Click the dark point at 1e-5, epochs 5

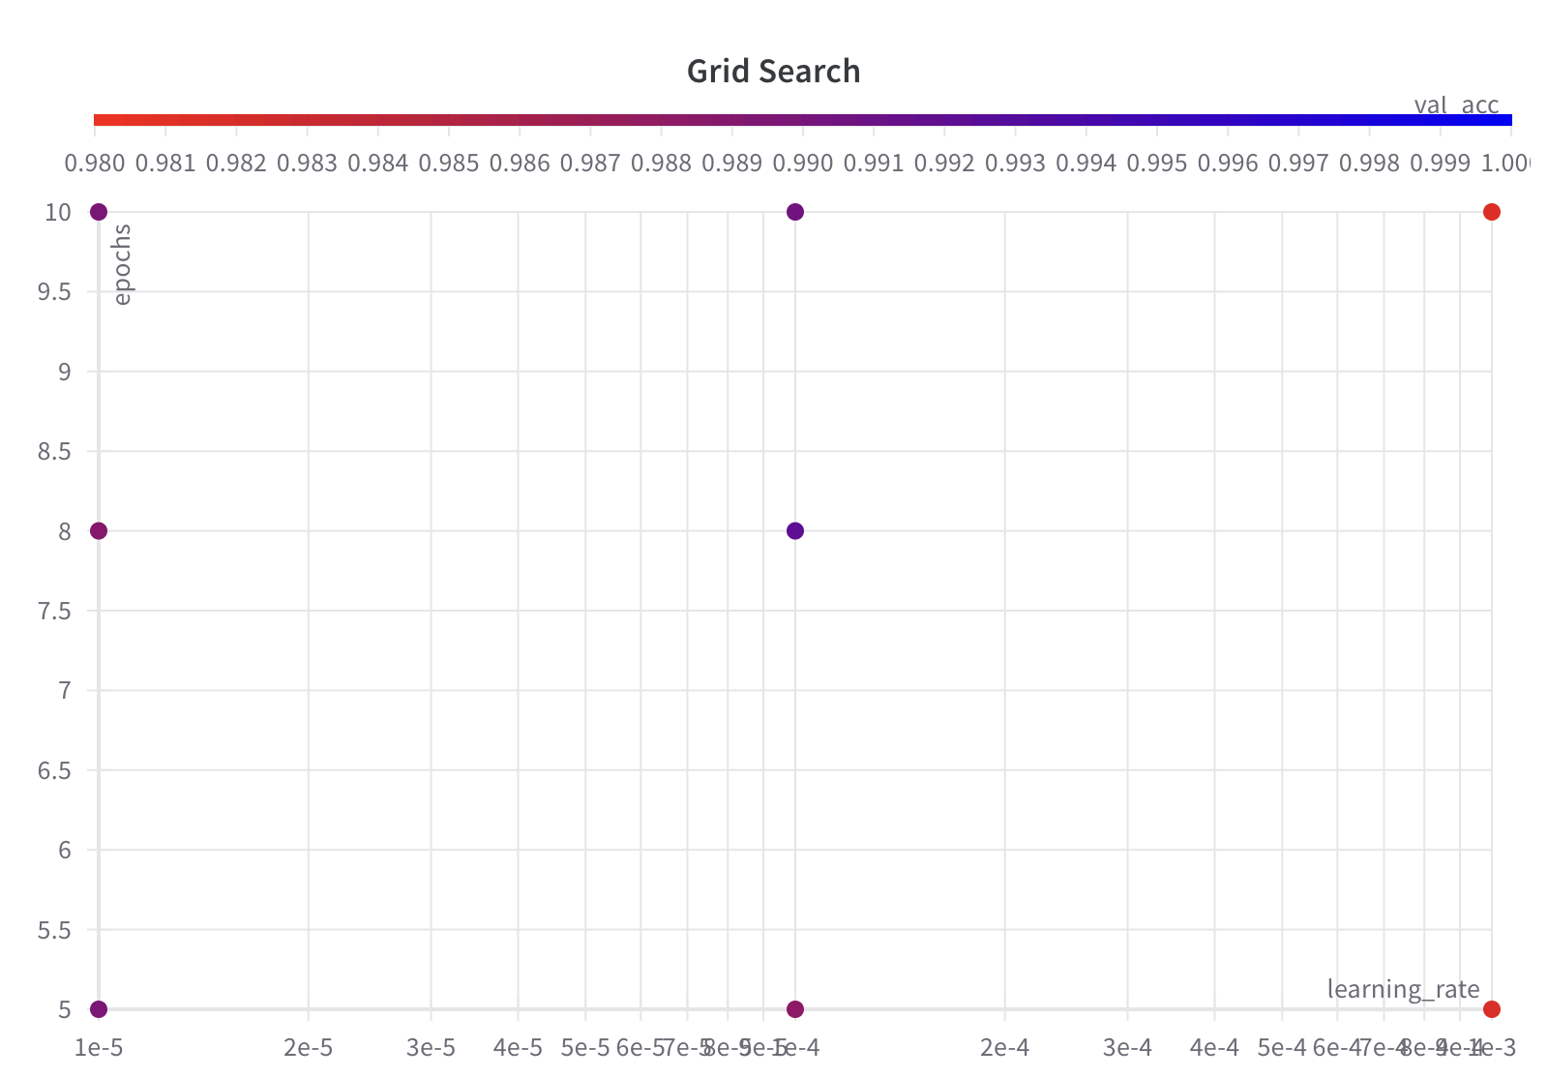pyautogui.click(x=98, y=1009)
